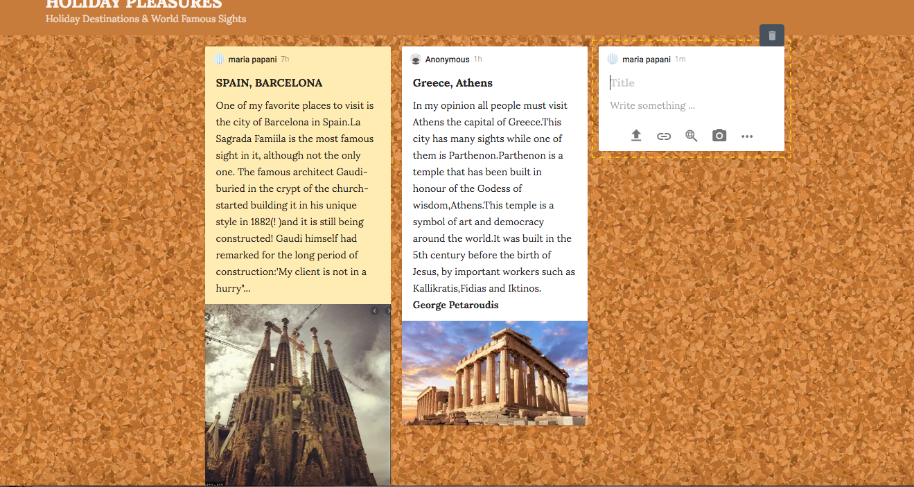Click 'Anonymous' author name on Greece post
The width and height of the screenshot is (914, 487).
tap(447, 60)
